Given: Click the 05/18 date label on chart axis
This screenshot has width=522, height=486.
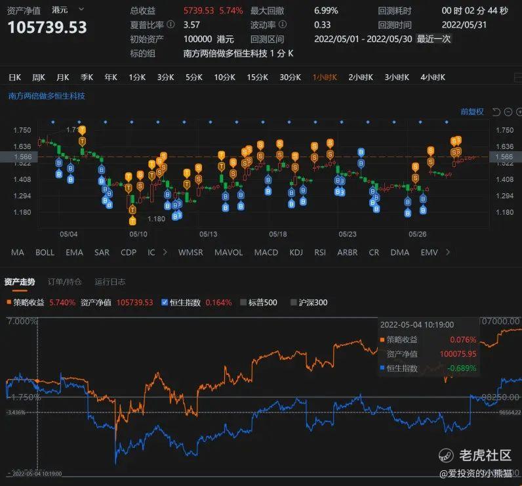Looking at the screenshot, I should 278,234.
